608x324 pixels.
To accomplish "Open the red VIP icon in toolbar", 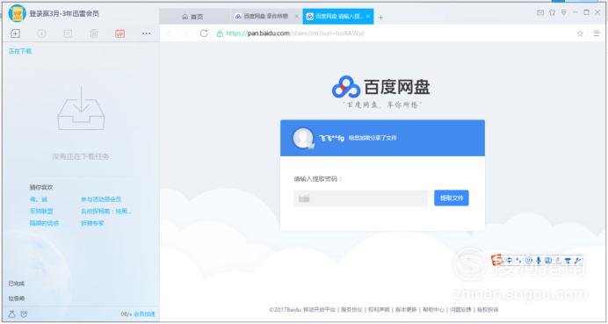I will (x=119, y=33).
